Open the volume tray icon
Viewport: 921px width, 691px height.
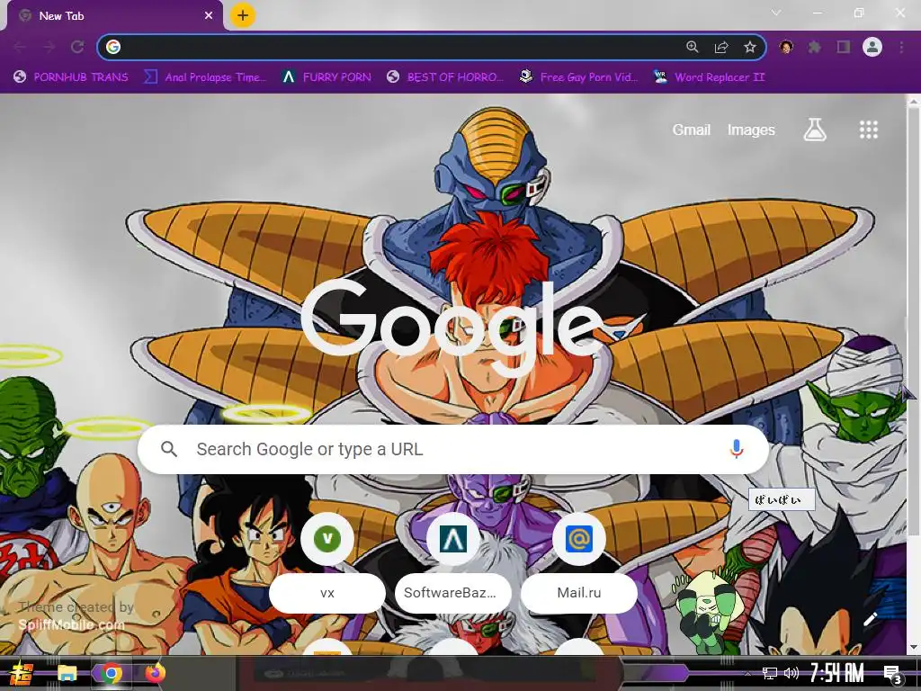point(791,673)
